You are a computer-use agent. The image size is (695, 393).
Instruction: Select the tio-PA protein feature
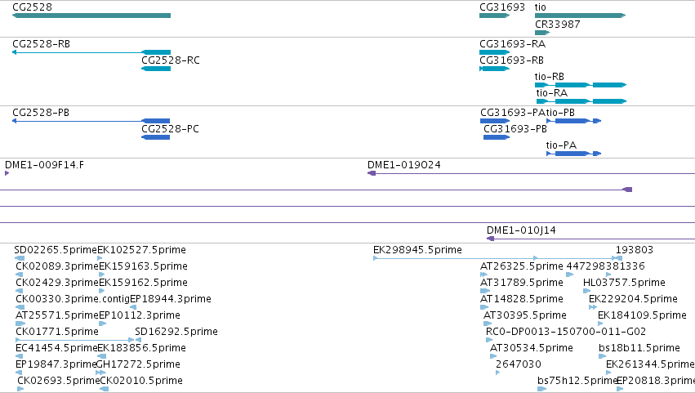[573, 154]
